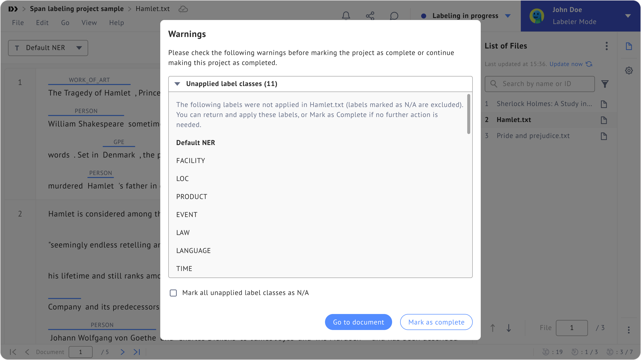Check Mark all unapplied label classes as N/A
This screenshot has height=360, width=641.
[173, 293]
